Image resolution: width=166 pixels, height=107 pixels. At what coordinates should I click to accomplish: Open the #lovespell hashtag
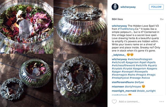127,72
